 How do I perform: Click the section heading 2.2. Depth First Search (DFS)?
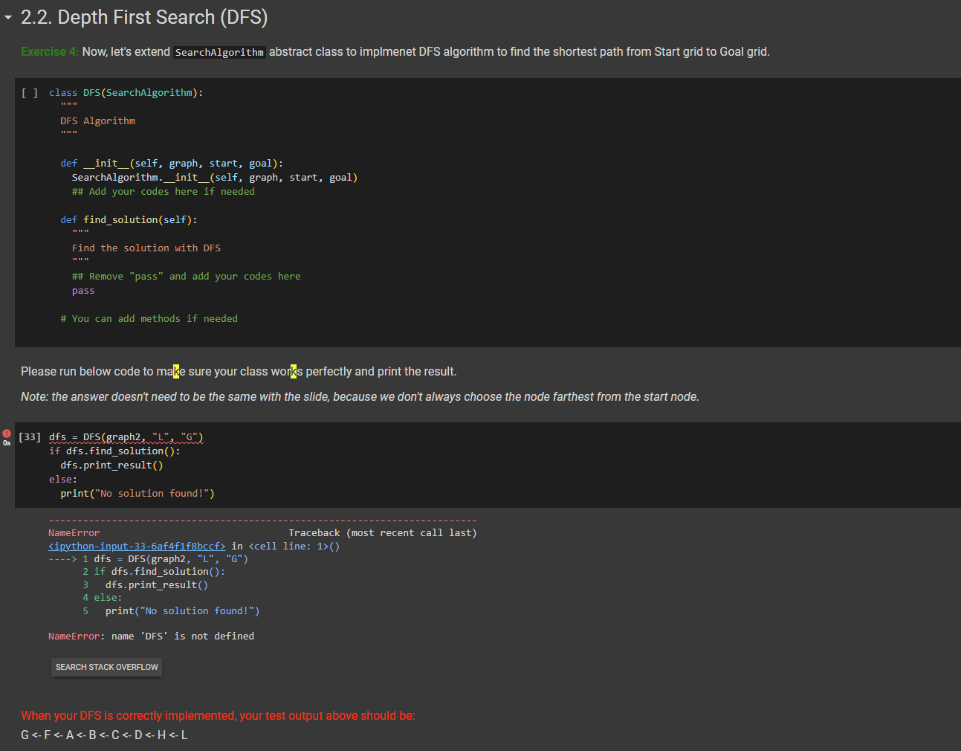click(x=144, y=17)
